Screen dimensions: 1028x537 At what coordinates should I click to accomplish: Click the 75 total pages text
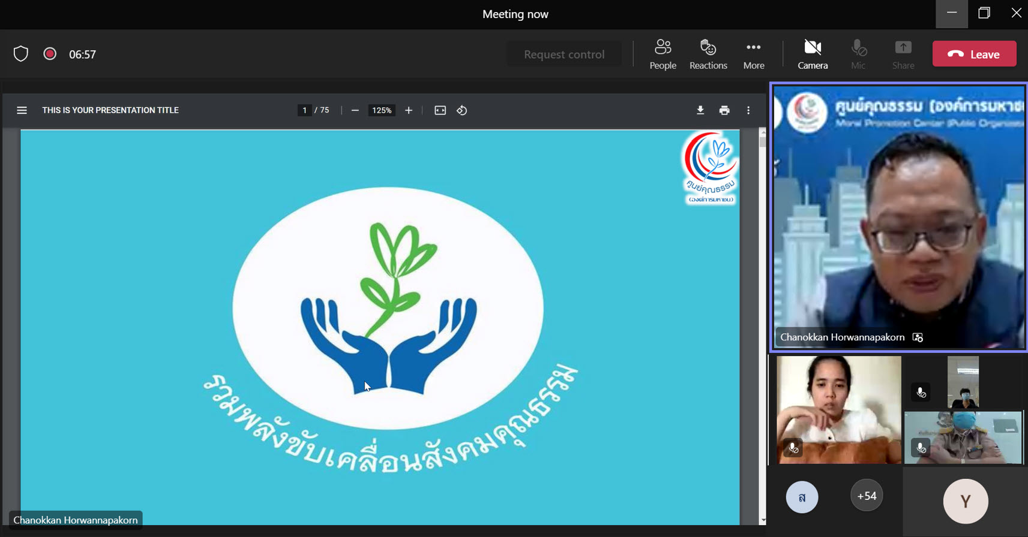(x=325, y=110)
